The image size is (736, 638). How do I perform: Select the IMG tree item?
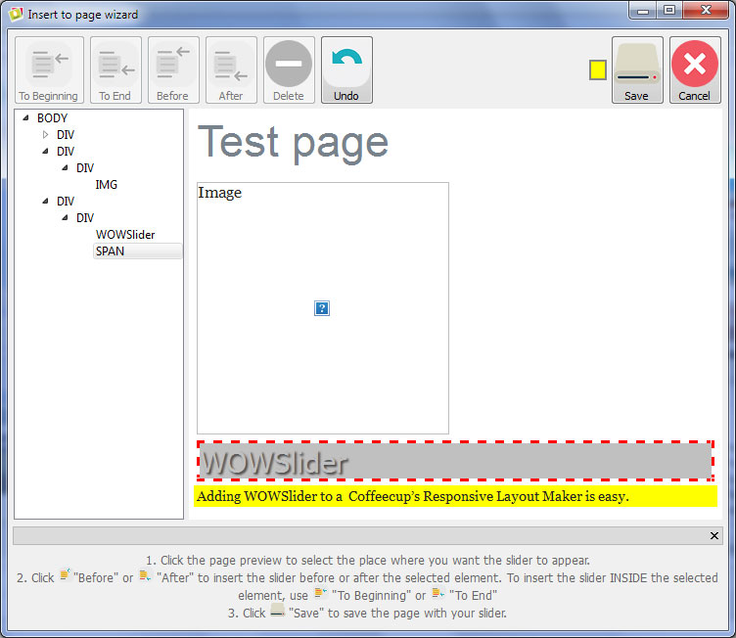tap(106, 185)
